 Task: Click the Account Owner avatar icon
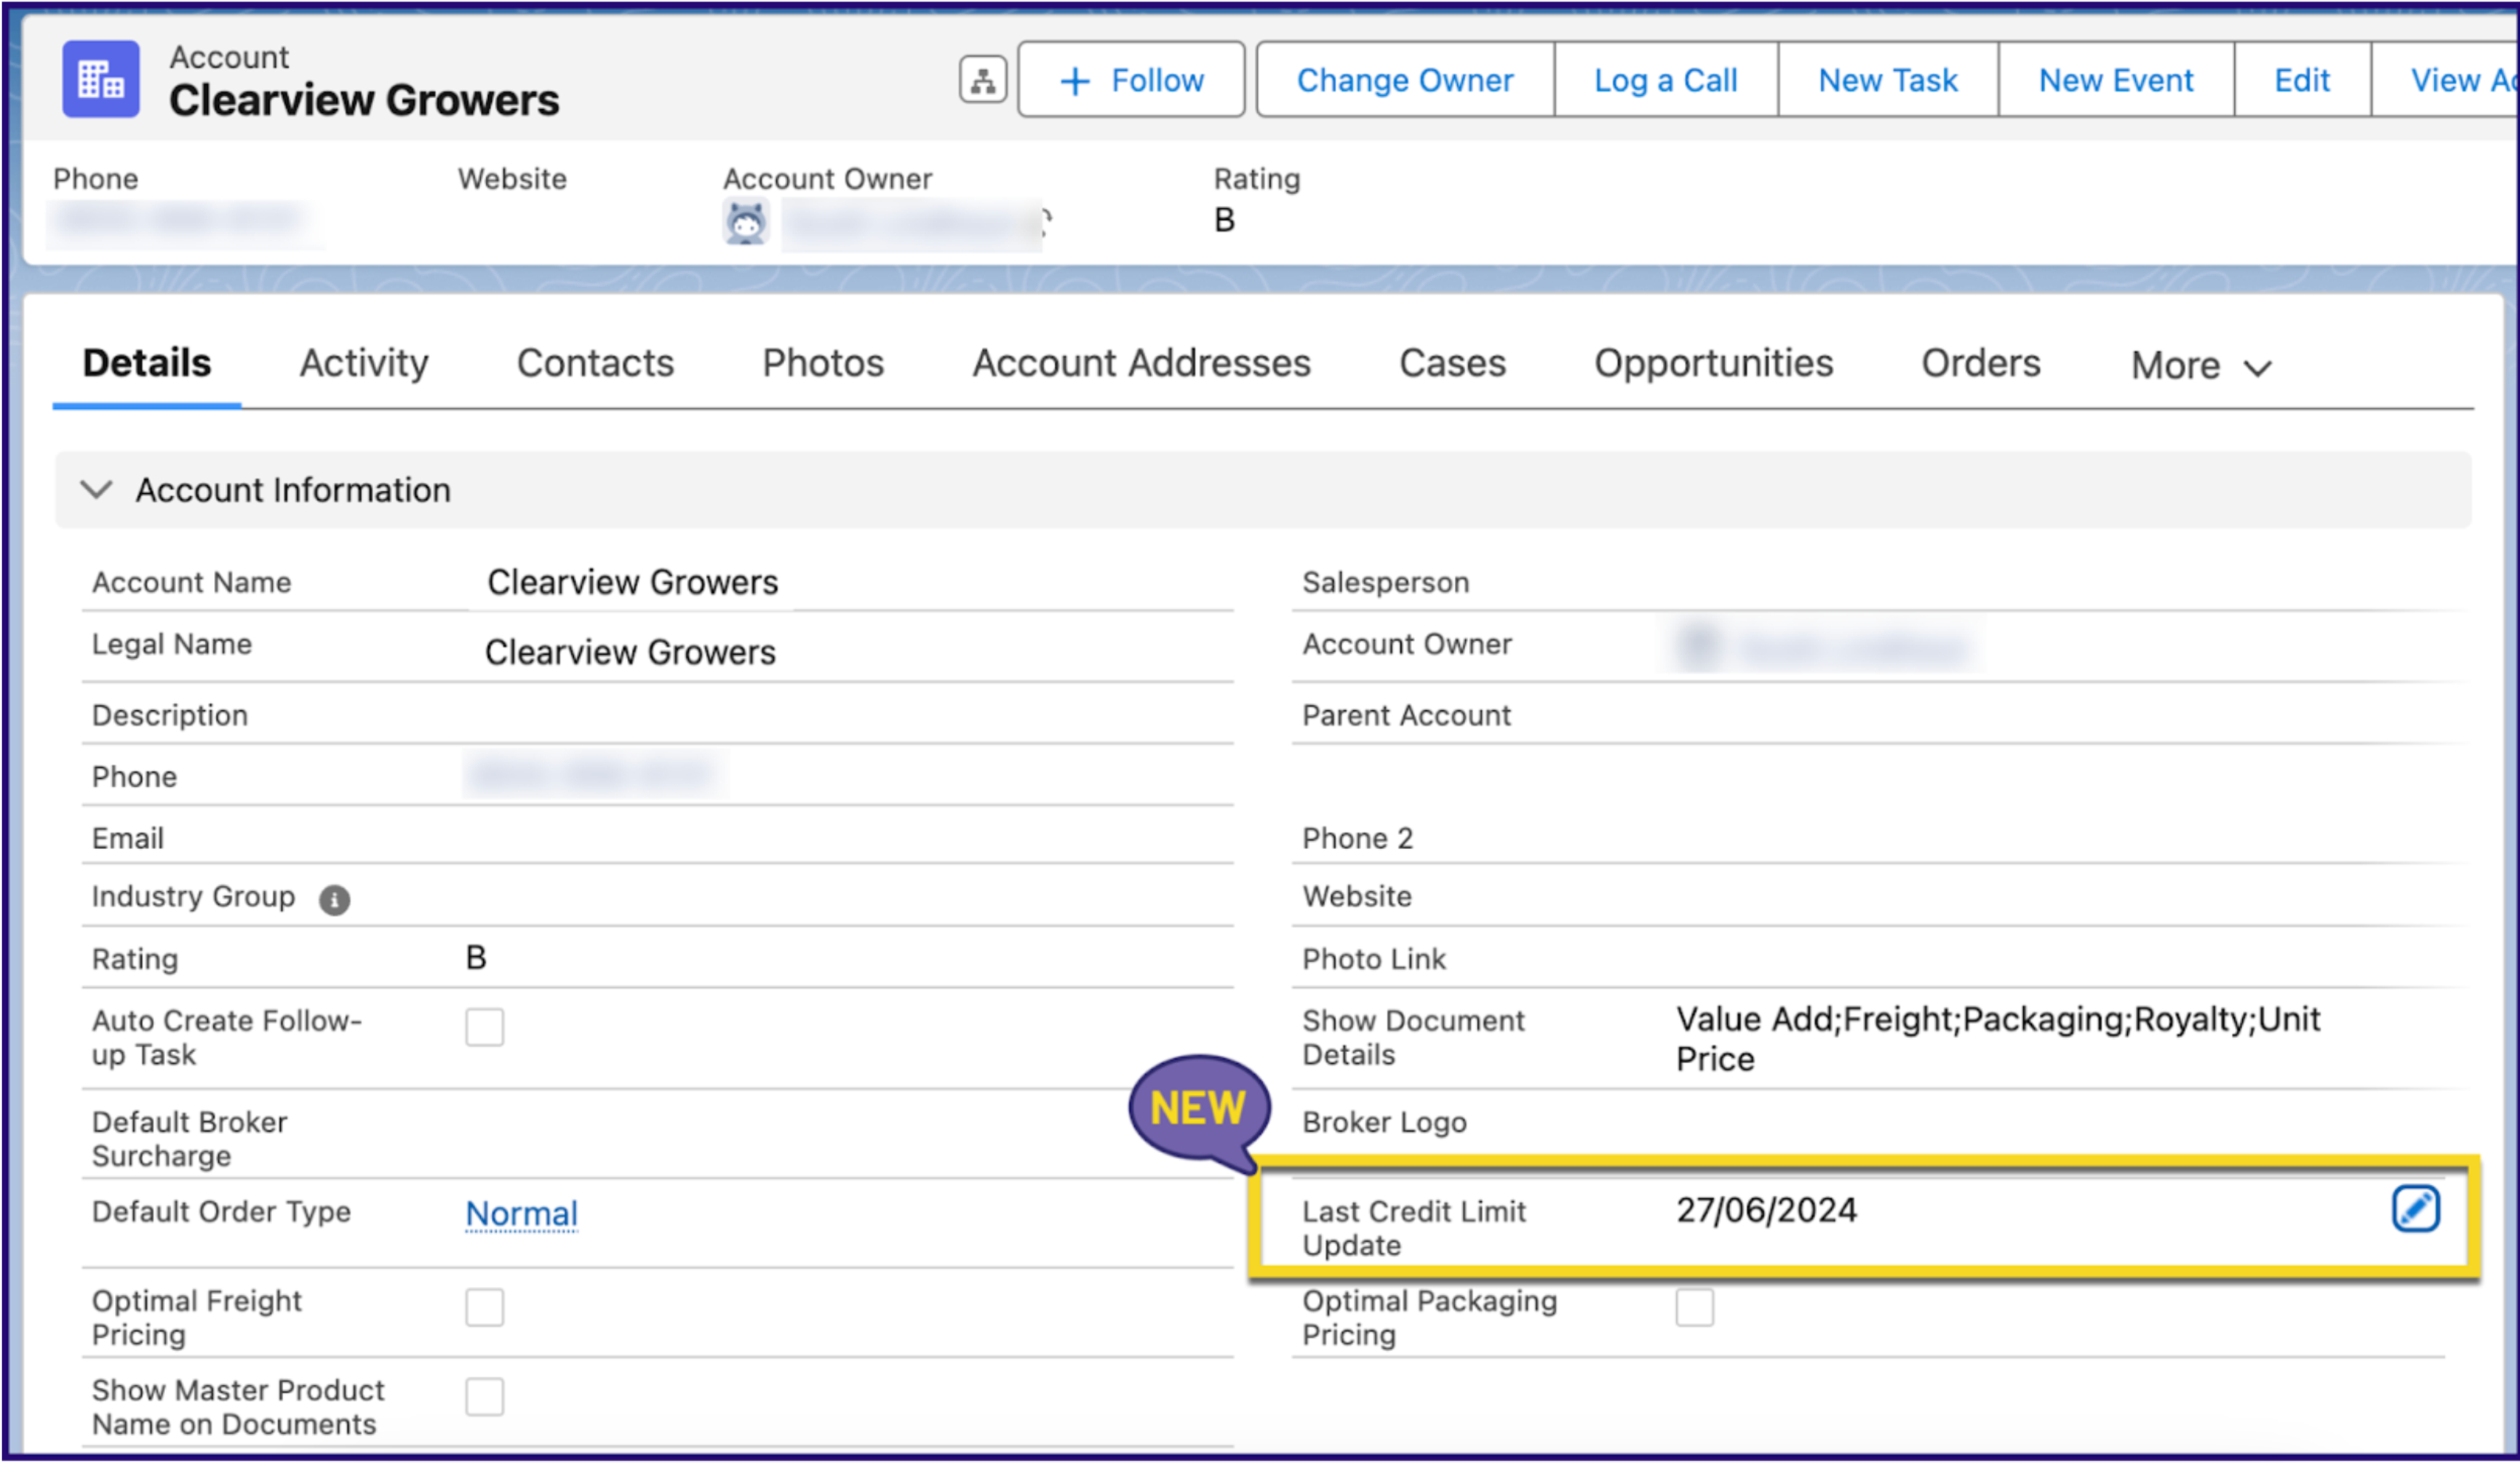point(746,223)
